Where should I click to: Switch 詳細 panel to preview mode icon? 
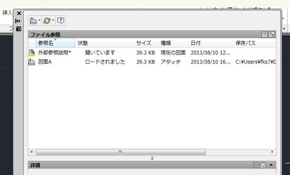coord(263,165)
